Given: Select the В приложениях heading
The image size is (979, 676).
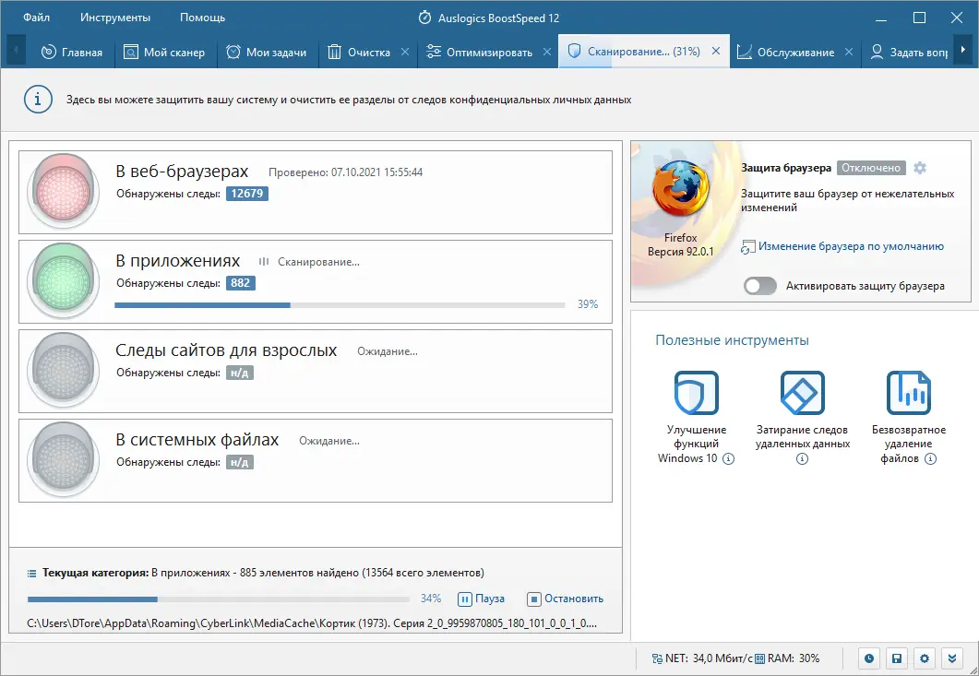Looking at the screenshot, I should pyautogui.click(x=178, y=260).
